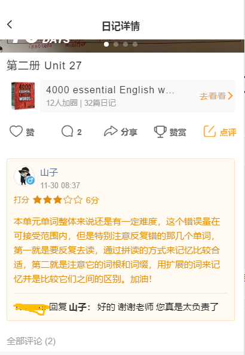Tap the orange 点评 edit icon

[x=210, y=131]
